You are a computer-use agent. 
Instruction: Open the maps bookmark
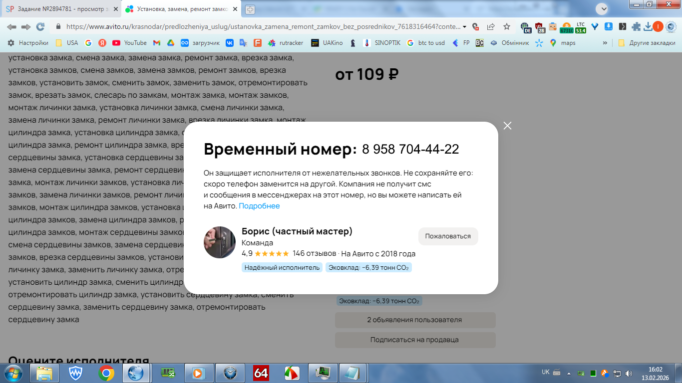[563, 43]
